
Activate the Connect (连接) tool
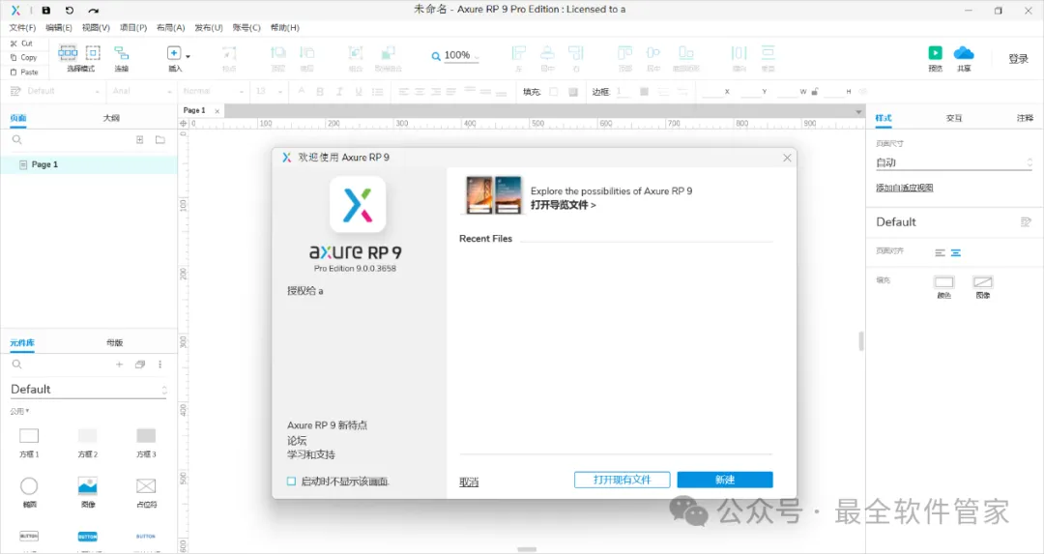[121, 57]
